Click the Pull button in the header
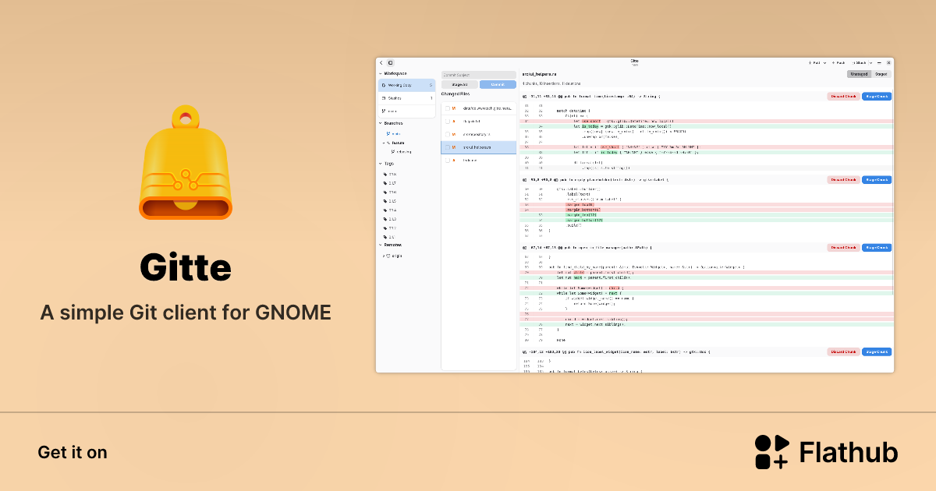936x491 pixels. click(815, 62)
